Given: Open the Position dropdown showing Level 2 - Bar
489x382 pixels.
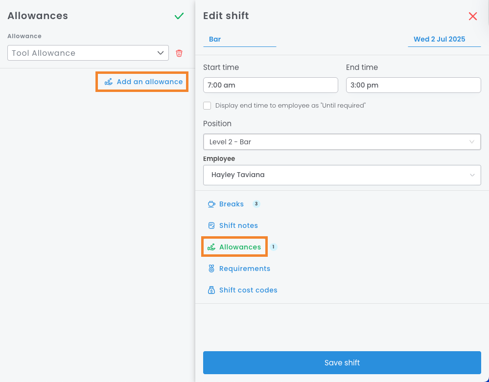Looking at the screenshot, I should pos(342,142).
